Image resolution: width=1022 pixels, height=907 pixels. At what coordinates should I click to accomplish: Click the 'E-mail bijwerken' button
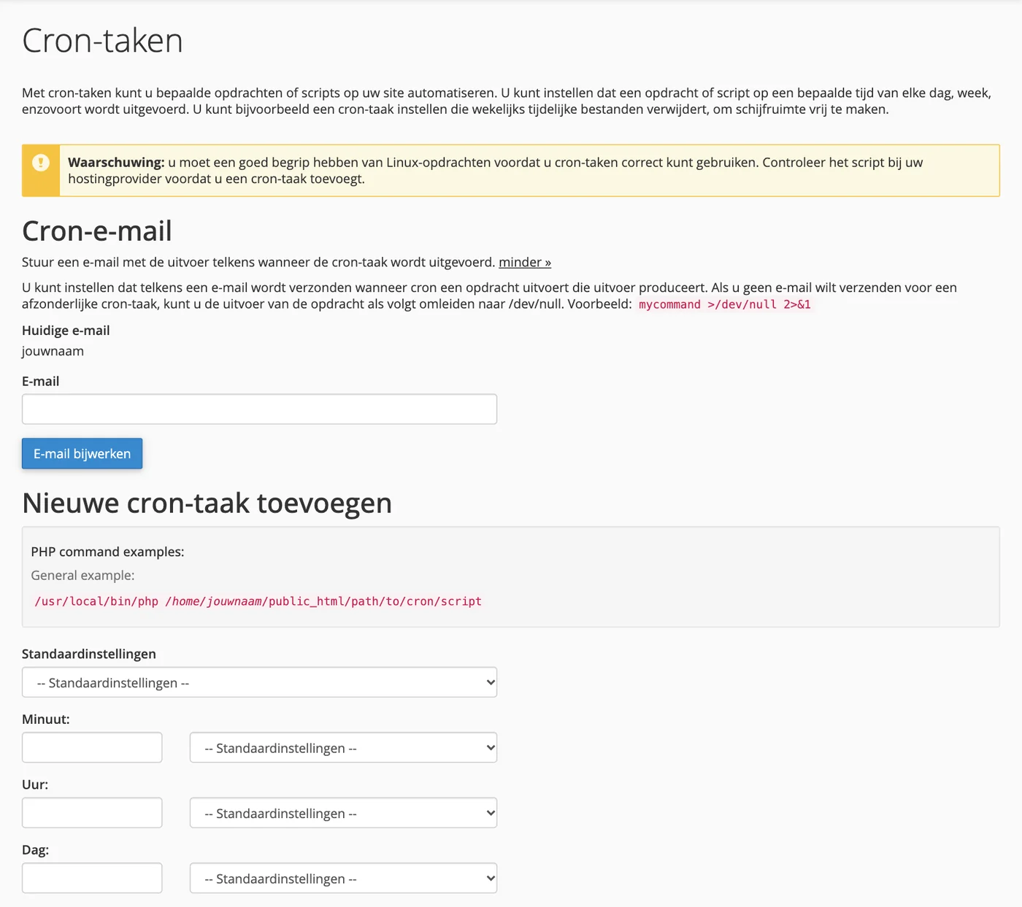(82, 454)
